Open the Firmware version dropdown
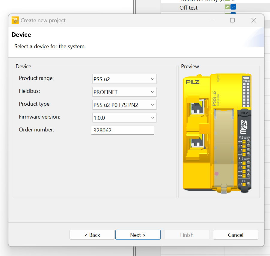Image resolution: width=270 pixels, height=256 pixels. pos(124,118)
